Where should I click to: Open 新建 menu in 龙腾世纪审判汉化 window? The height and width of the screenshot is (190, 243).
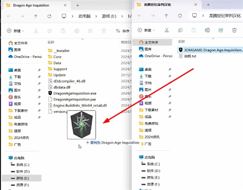146,30
